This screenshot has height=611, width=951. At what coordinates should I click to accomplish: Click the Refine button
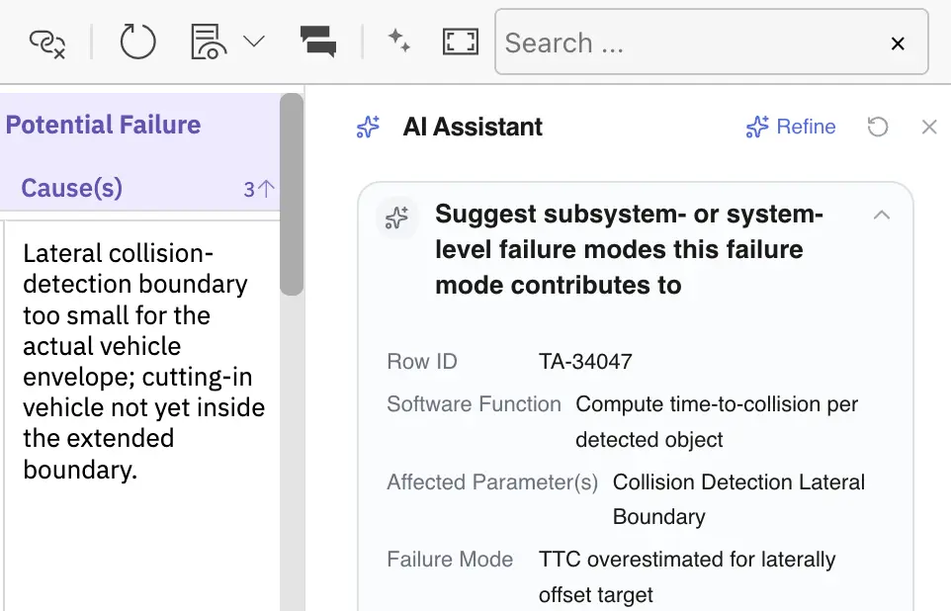[791, 127]
